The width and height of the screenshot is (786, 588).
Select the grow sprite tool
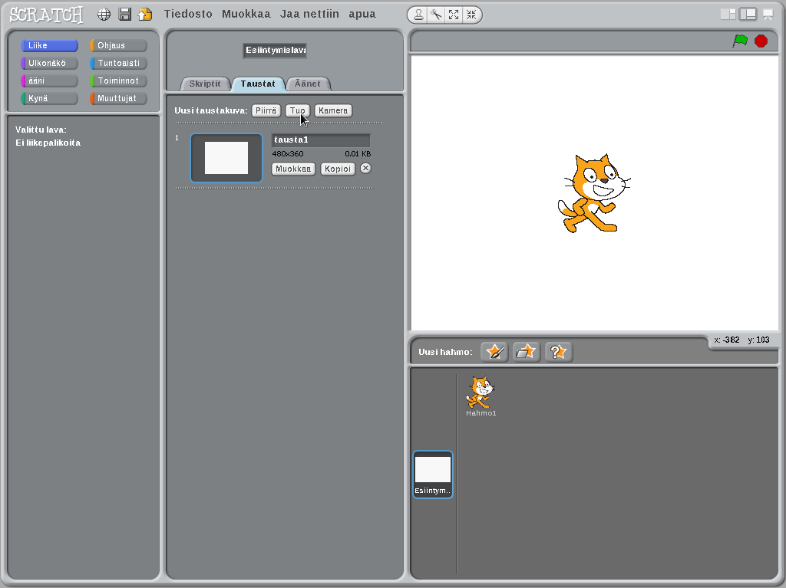454,15
